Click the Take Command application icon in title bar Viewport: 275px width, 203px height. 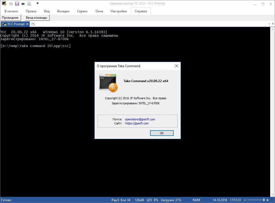point(4,3)
